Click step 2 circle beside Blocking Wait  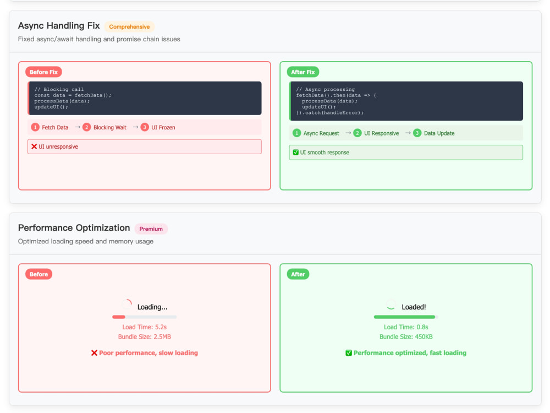[87, 127]
